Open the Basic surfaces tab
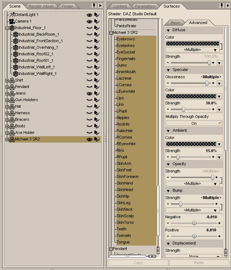Screen dimensions: 231x270 [176, 23]
